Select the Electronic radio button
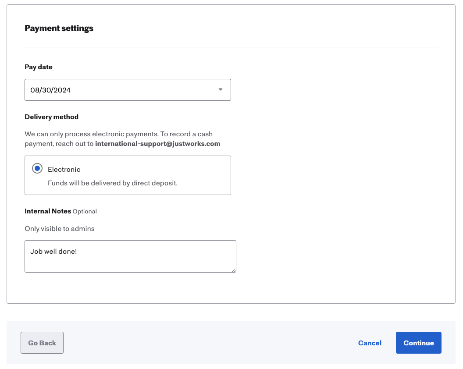The image size is (463, 369). click(x=37, y=169)
